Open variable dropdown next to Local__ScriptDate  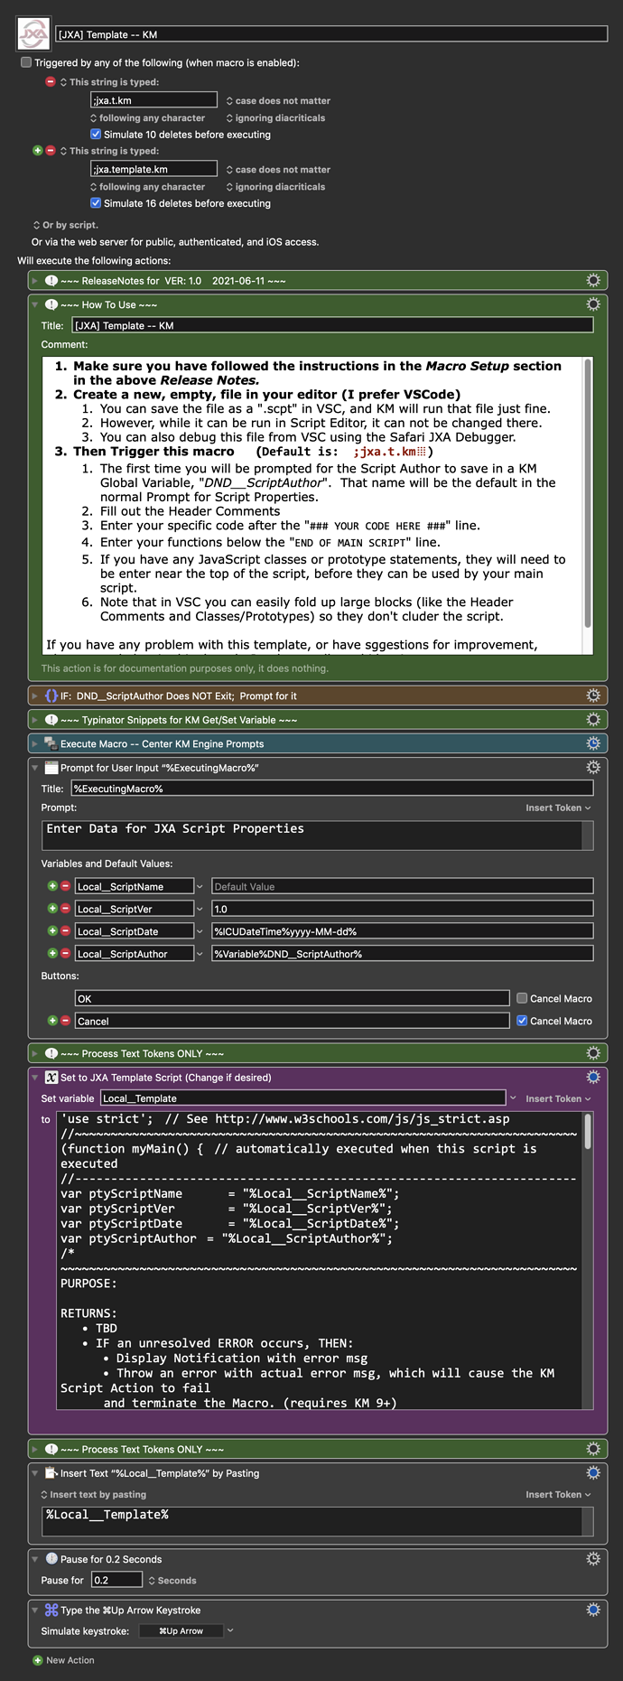click(200, 931)
